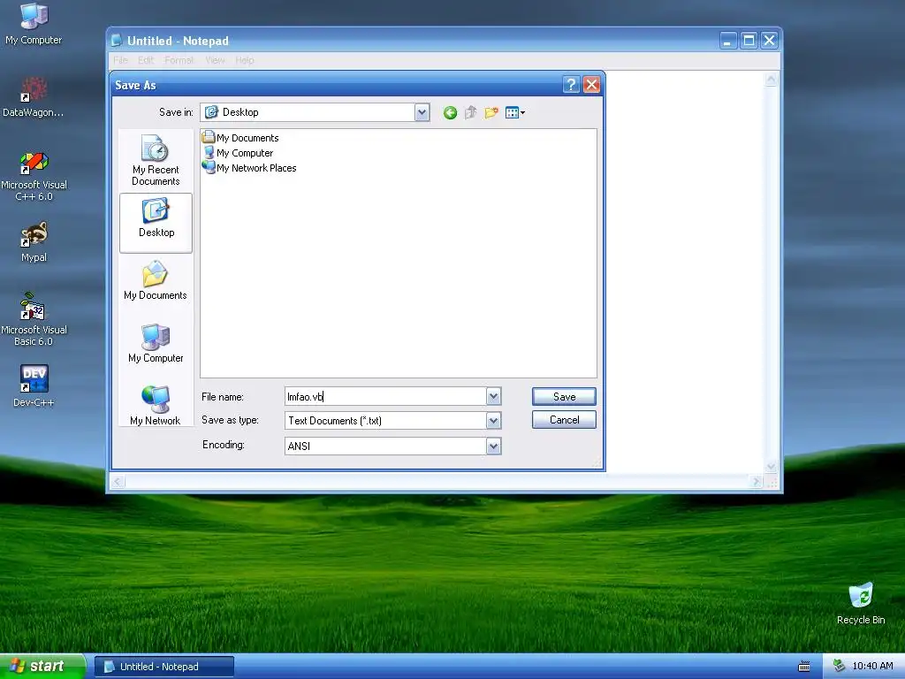The height and width of the screenshot is (679, 905).
Task: Select the Recycle Bin desktop icon
Action: coord(861,604)
